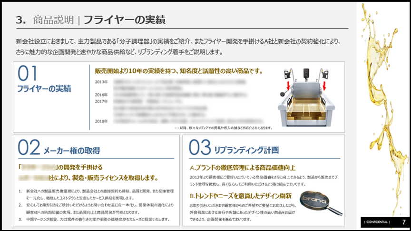Viewport: 411px width, 231px height.
Task: Click the page number 7
Action: [x=403, y=222]
